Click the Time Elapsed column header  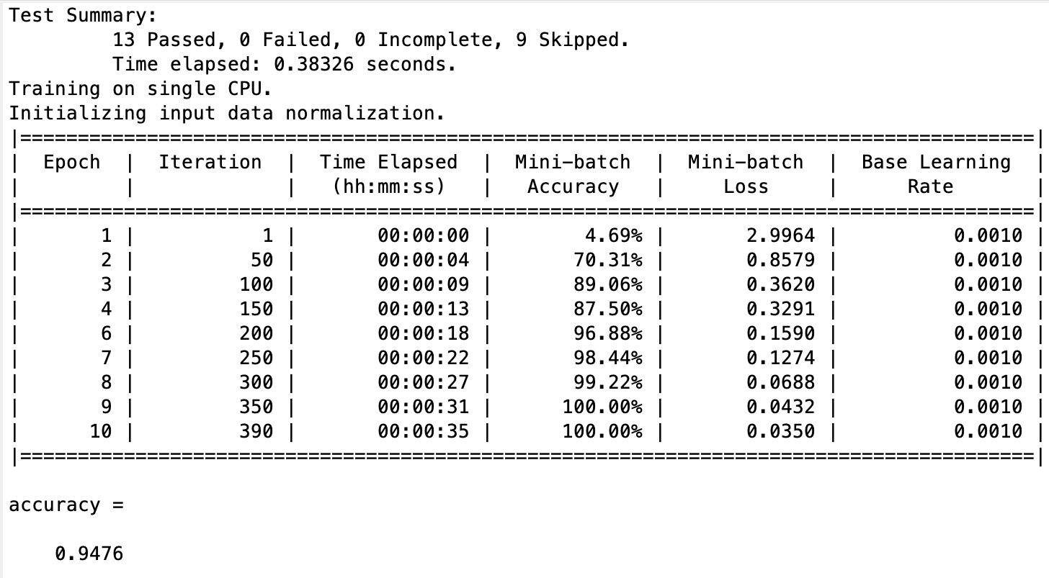point(388,174)
